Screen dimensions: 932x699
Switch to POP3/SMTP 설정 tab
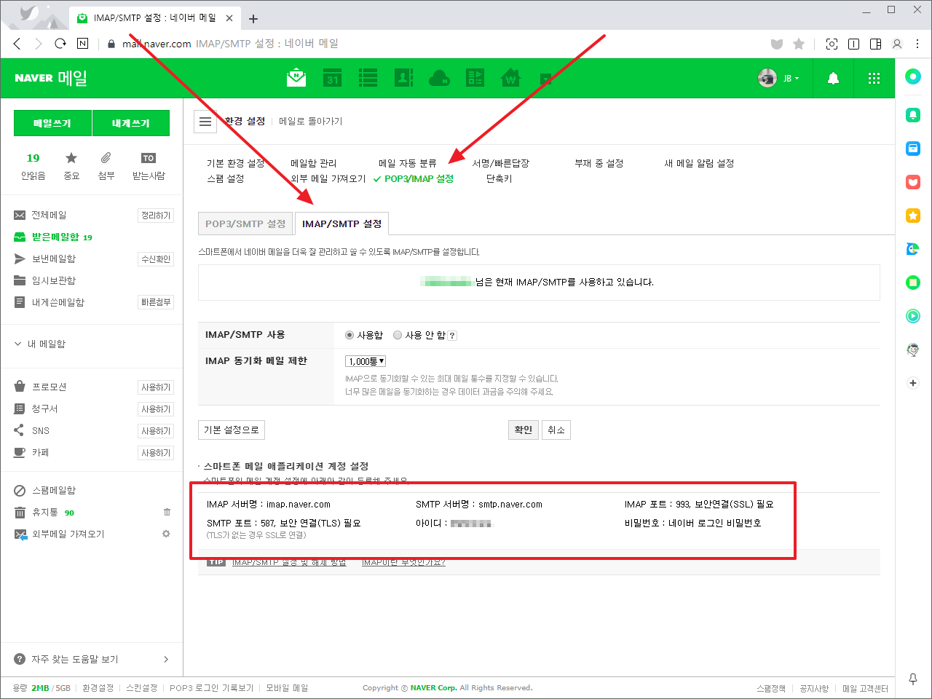[x=245, y=224]
